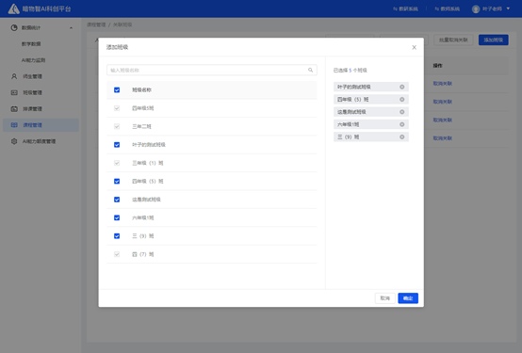
Task: Focus the 输入班级名称 search field
Action: (212, 70)
